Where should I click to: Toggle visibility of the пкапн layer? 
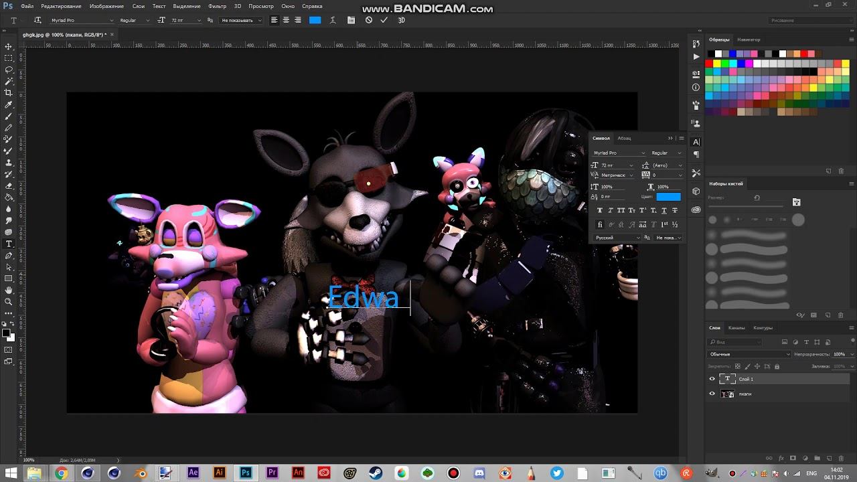(x=712, y=394)
